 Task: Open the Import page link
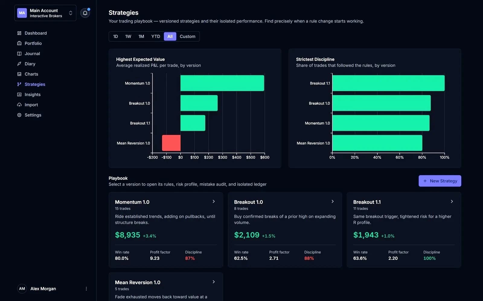click(31, 105)
